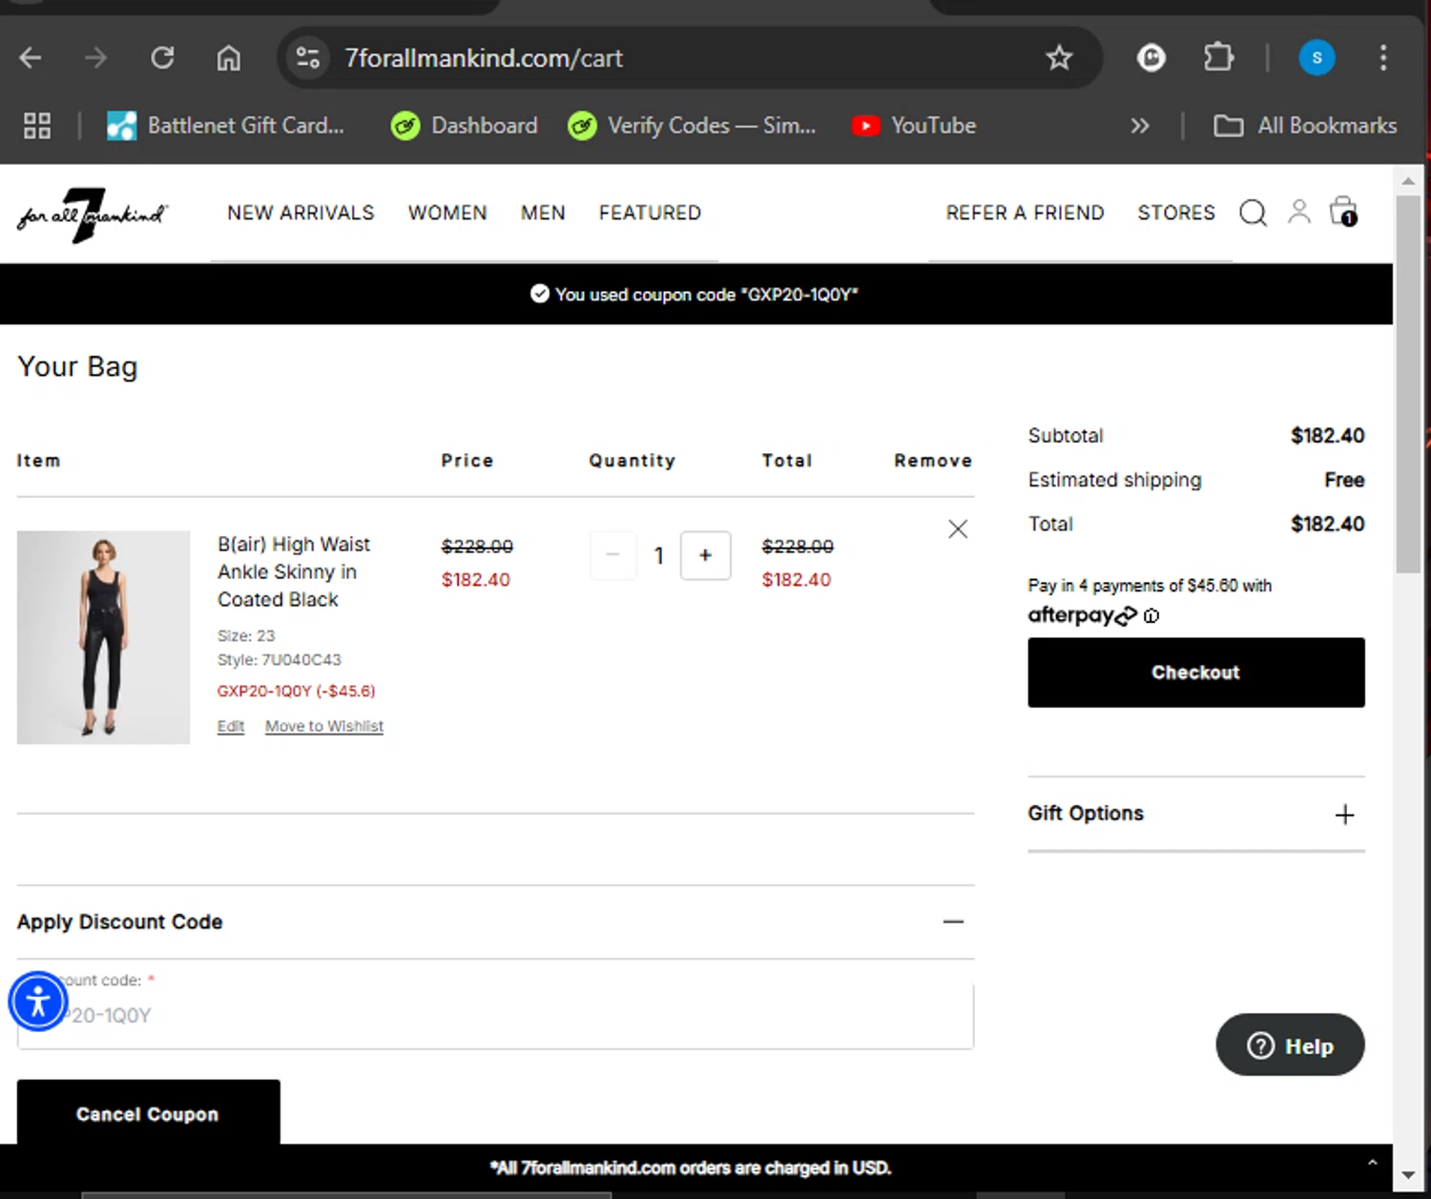Screen dimensions: 1431x1199
Task: Click the Style: 7U040C43 text
Action: [279, 660]
